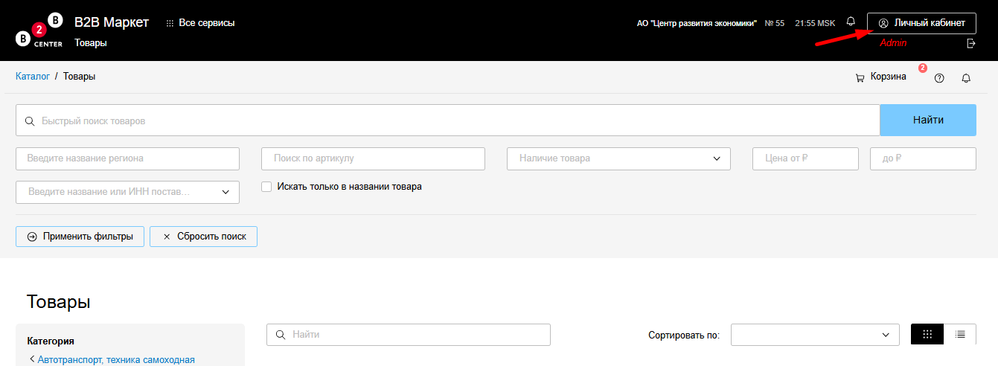Open Личный кабинет account button

pos(921,23)
